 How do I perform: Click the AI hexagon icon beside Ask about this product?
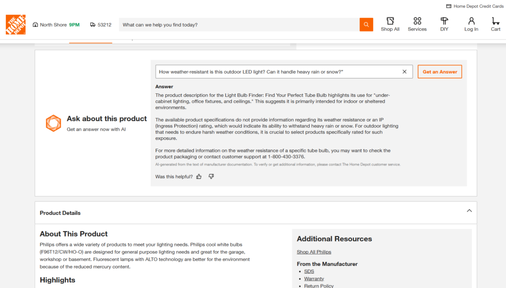53,123
